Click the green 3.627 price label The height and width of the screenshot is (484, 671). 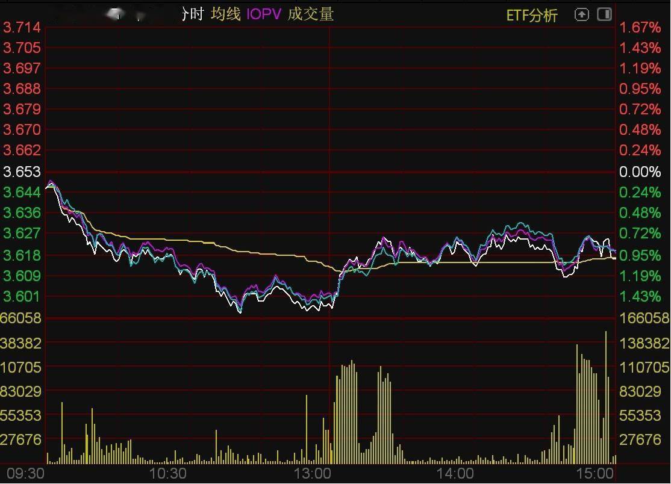tap(22, 233)
